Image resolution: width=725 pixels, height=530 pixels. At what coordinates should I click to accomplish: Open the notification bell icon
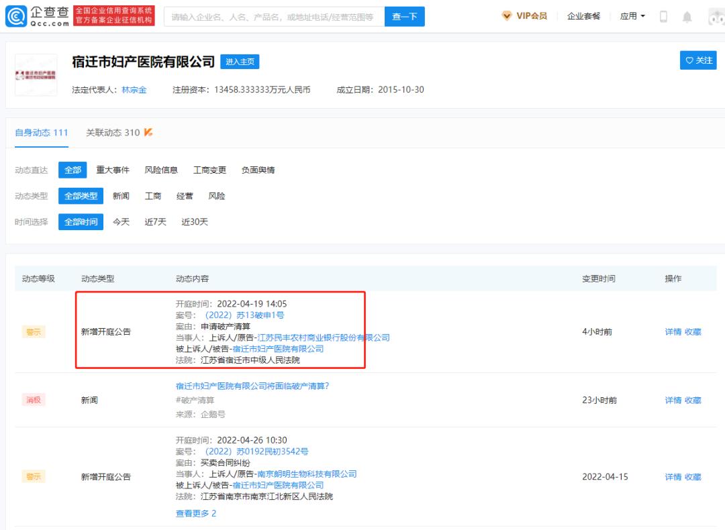pos(687,15)
